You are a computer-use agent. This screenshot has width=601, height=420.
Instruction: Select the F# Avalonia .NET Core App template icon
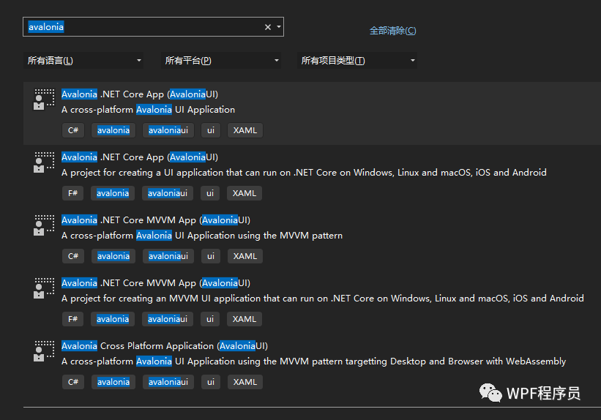[x=44, y=162]
